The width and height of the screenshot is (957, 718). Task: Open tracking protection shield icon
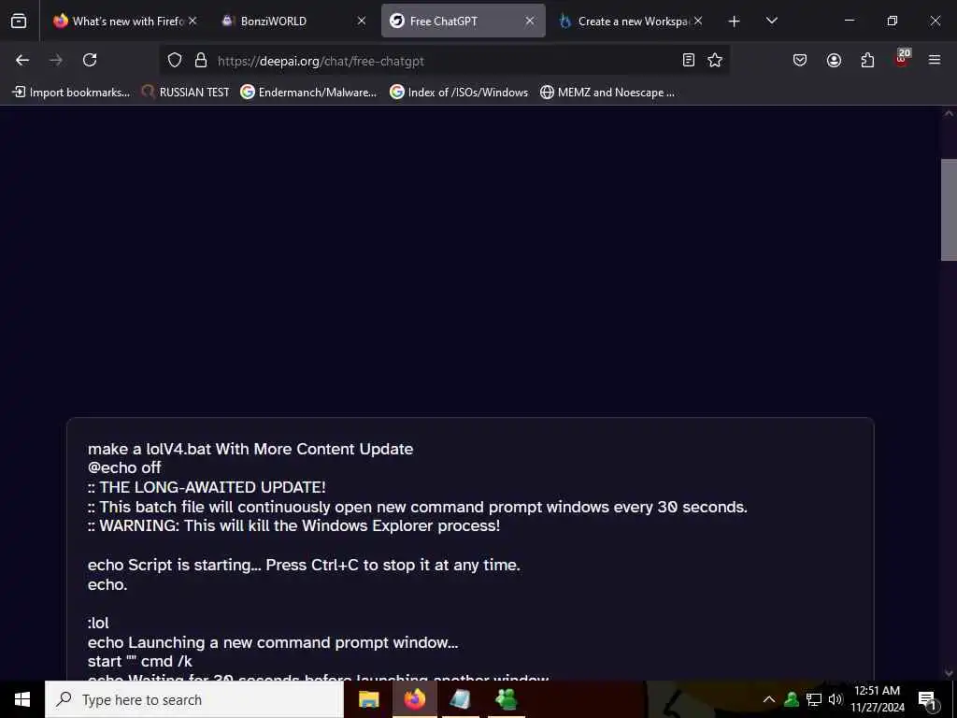pyautogui.click(x=175, y=60)
